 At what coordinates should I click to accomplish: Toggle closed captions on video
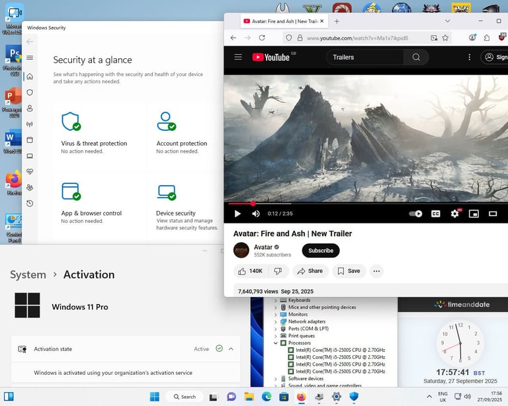point(436,214)
